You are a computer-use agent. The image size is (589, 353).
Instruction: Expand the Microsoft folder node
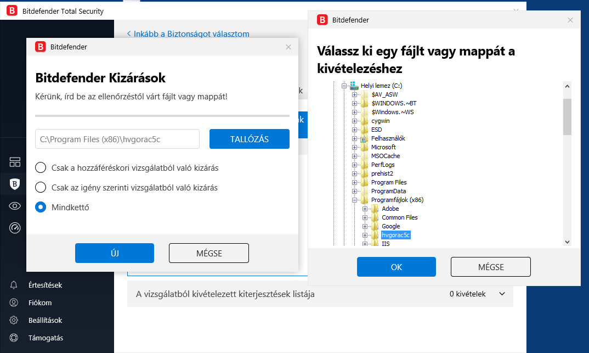354,147
